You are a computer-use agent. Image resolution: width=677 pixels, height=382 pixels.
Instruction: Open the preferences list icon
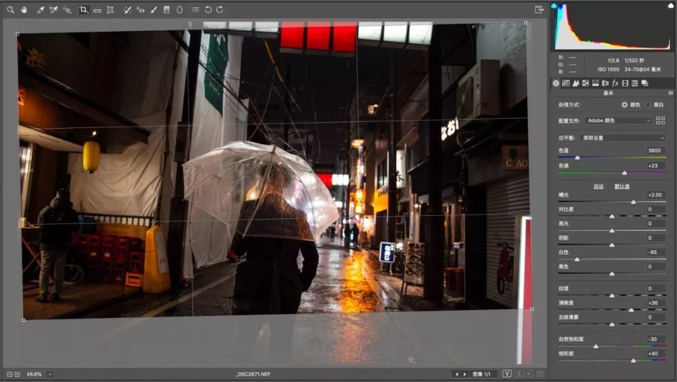click(x=195, y=9)
